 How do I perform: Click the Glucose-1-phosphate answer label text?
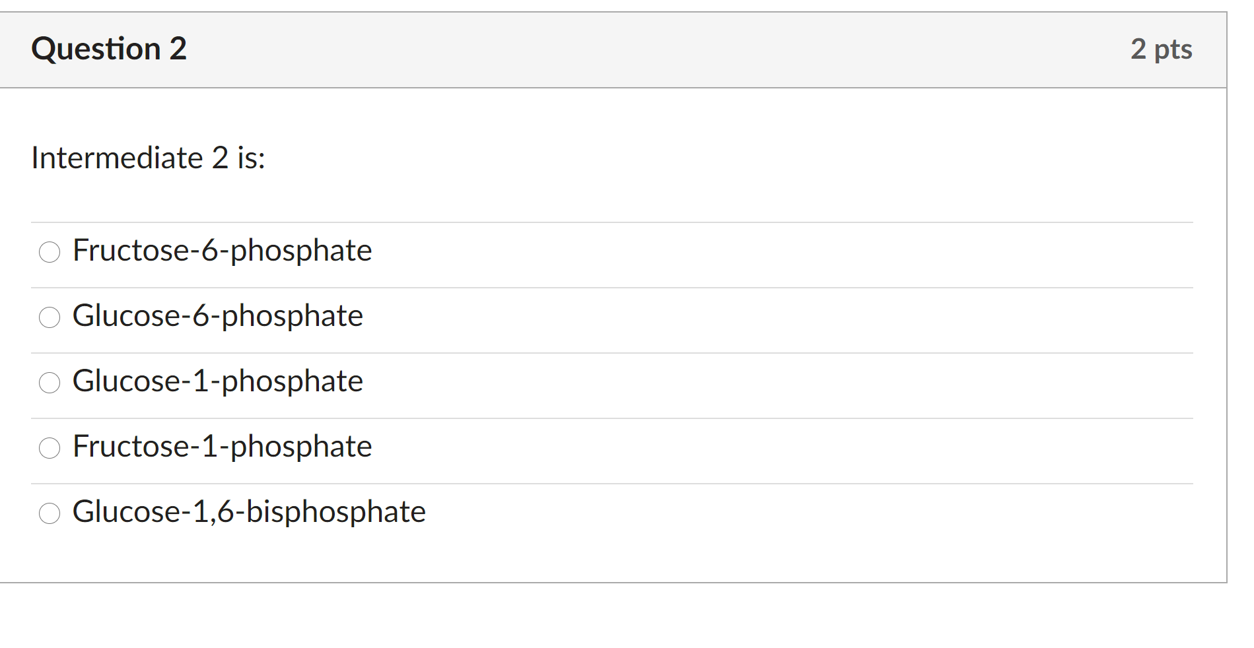(x=218, y=381)
